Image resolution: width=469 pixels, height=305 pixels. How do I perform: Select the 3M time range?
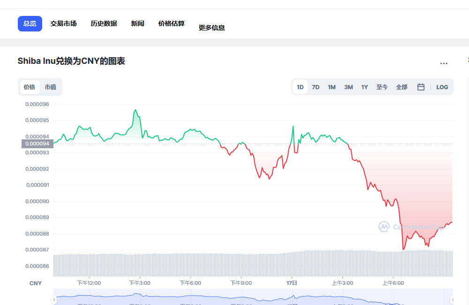click(x=348, y=87)
